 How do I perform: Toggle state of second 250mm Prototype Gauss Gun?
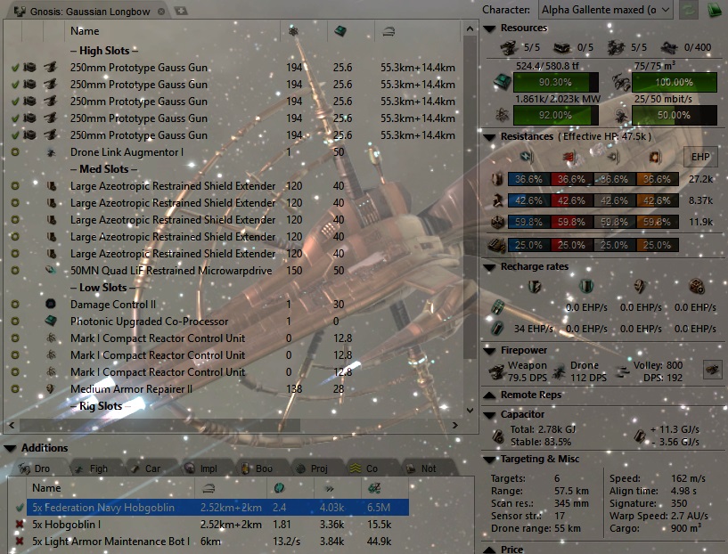pyautogui.click(x=15, y=85)
